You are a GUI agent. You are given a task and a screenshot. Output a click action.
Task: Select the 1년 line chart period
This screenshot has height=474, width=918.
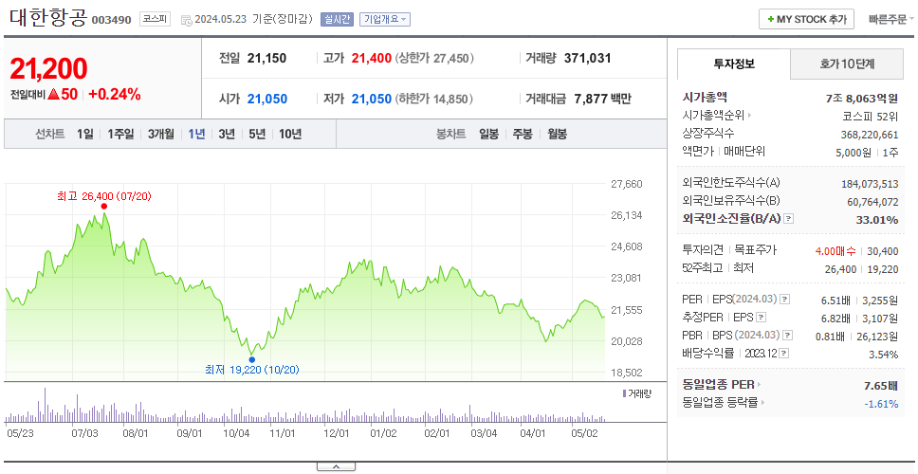[x=196, y=134]
